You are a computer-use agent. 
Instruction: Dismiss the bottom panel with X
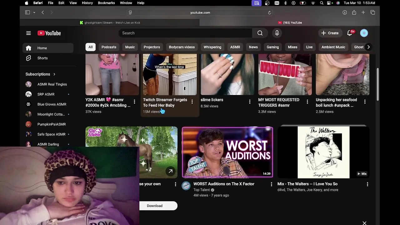(364, 223)
